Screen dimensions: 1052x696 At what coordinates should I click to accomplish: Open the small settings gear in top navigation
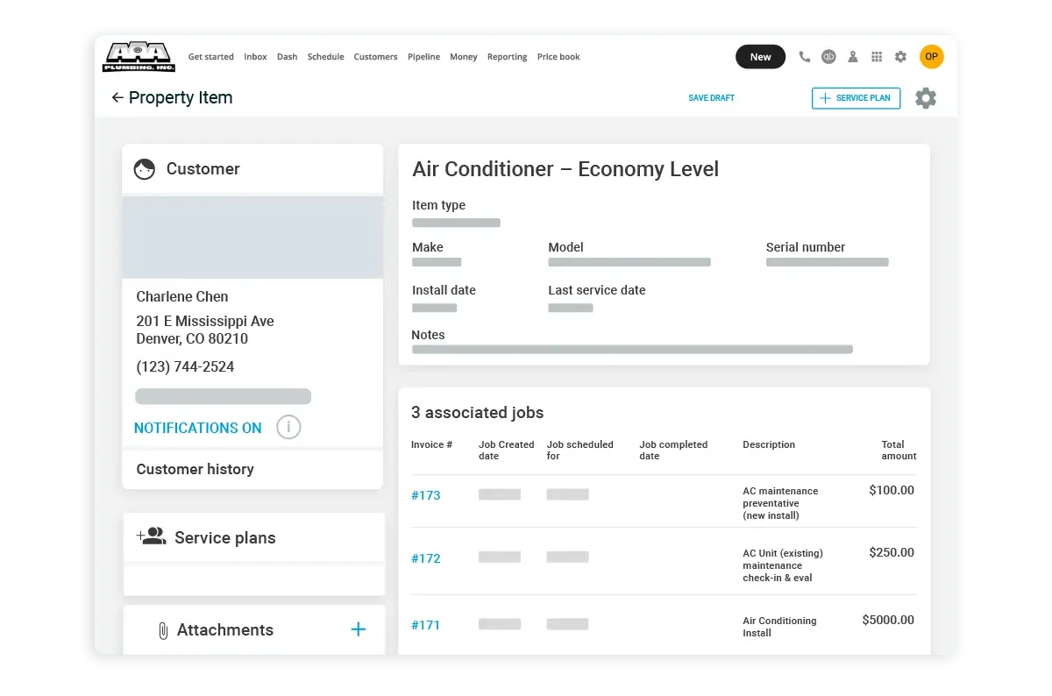900,57
